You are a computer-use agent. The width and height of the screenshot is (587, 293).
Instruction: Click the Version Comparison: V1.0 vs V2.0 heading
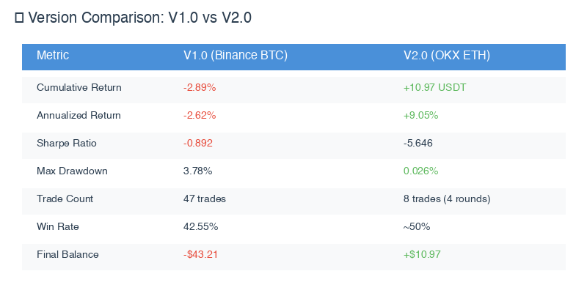tap(139, 18)
